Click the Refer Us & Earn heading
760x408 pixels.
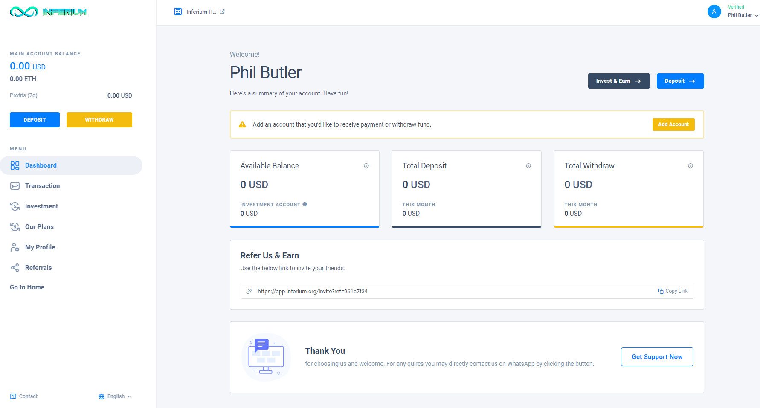point(270,255)
